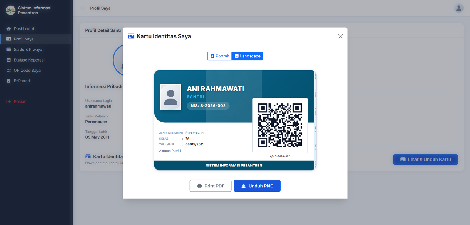Click Keluar to log out

tap(36, 102)
